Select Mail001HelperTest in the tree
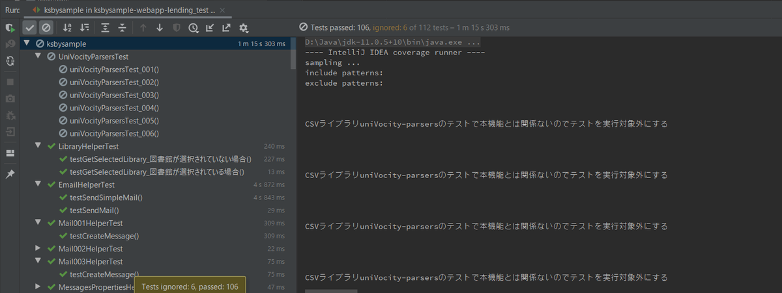 pos(90,223)
